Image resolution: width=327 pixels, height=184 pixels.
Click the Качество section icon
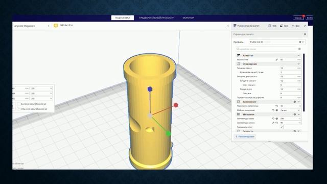coord(239,56)
